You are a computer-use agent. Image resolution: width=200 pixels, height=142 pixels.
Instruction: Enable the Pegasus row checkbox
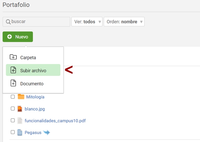pyautogui.click(x=13, y=132)
